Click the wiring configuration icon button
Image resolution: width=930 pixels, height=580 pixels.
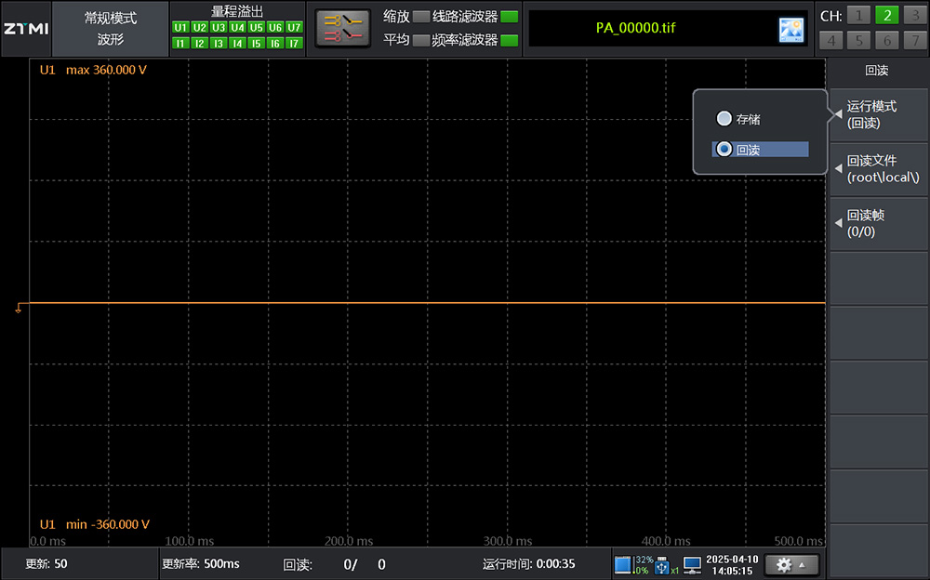(x=342, y=28)
